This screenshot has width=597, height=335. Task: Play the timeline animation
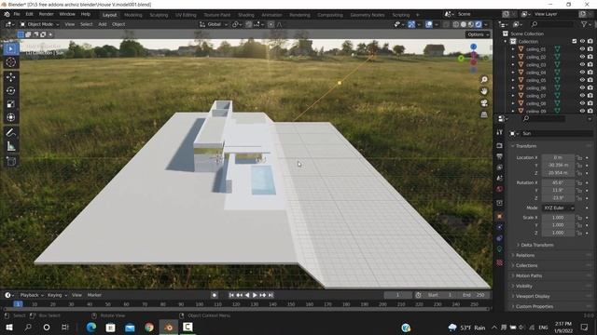pyautogui.click(x=255, y=295)
